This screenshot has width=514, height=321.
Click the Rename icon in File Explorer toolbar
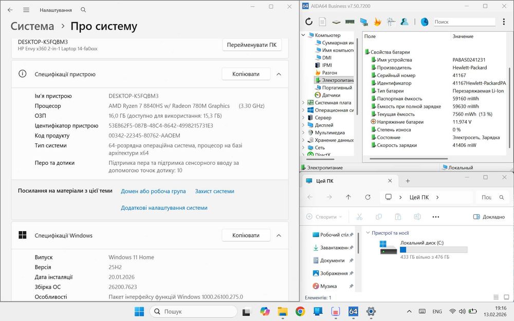coord(417,217)
